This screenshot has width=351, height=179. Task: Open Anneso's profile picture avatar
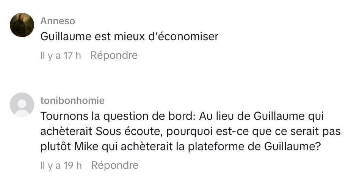22,25
